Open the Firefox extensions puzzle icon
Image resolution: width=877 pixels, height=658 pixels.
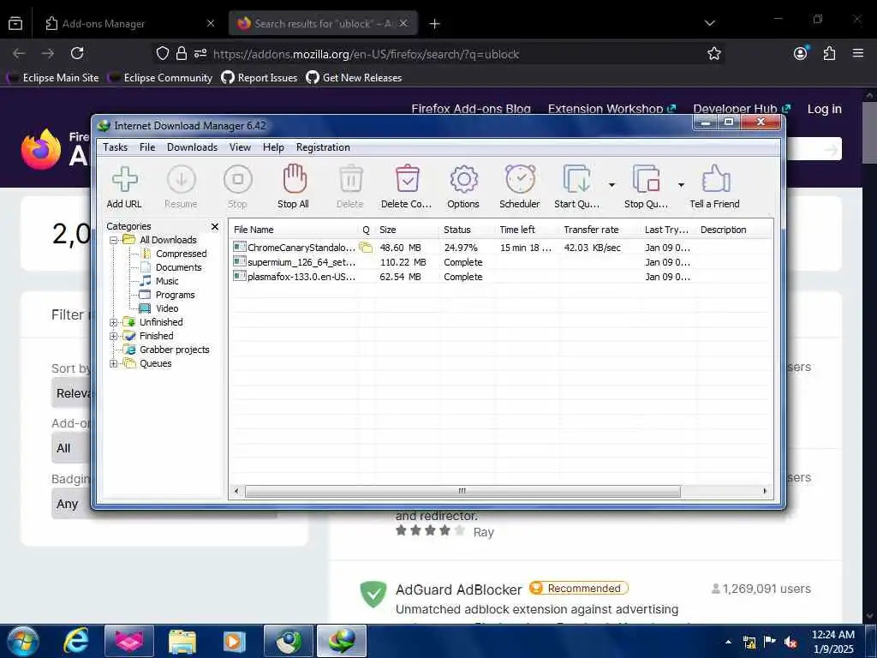tap(829, 54)
